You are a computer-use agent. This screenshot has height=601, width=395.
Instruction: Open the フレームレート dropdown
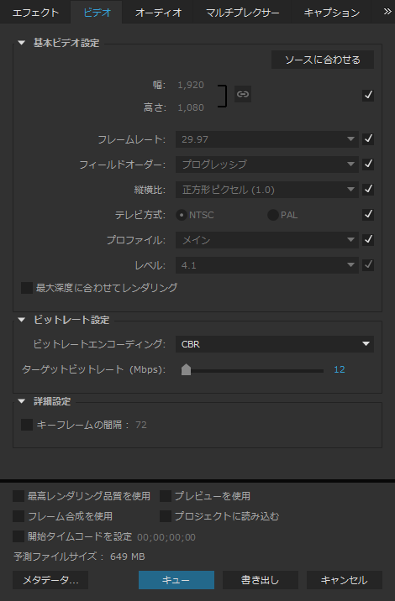267,139
